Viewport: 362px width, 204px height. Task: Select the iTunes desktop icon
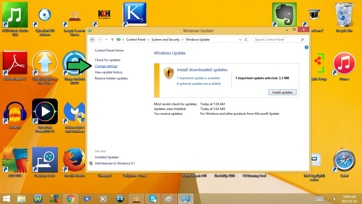click(344, 66)
